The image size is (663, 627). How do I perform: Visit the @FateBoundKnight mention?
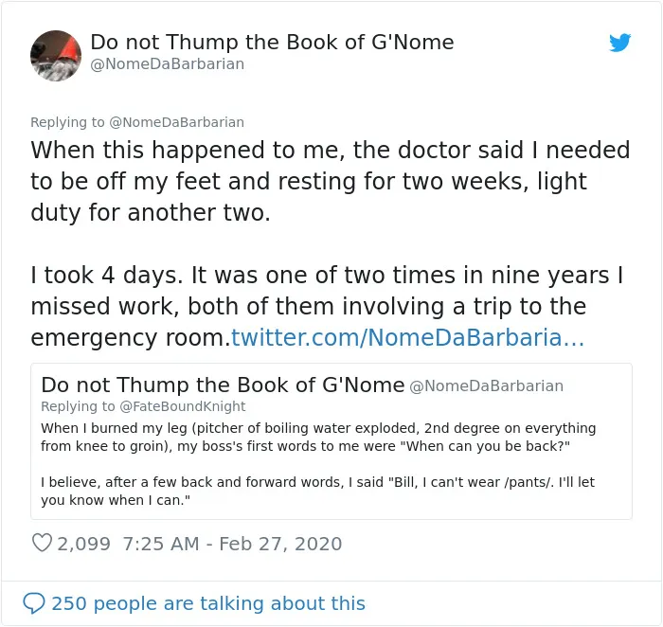coord(182,406)
